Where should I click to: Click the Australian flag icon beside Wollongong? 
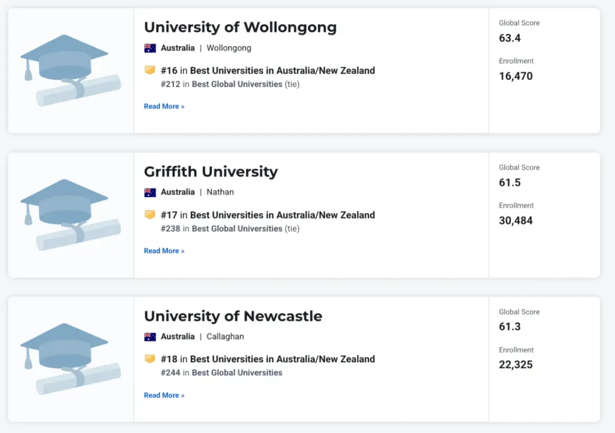(150, 48)
